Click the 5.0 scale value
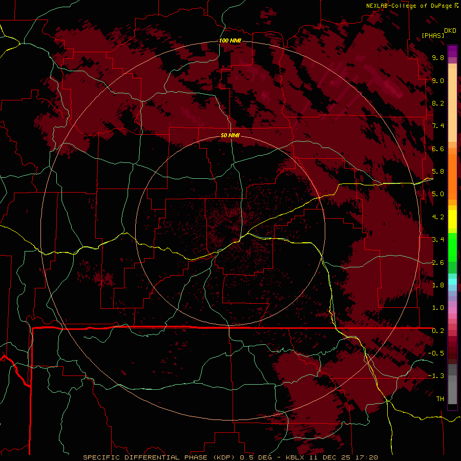 coord(438,194)
